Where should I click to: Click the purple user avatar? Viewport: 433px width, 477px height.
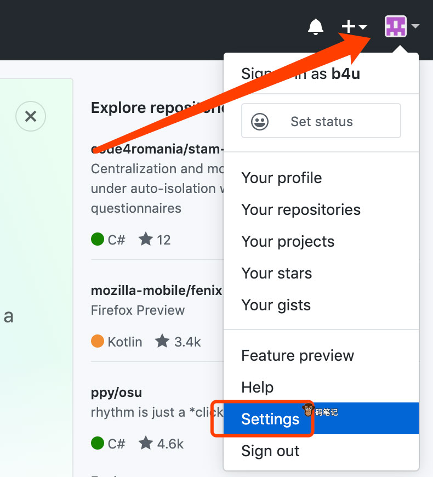coord(396,26)
